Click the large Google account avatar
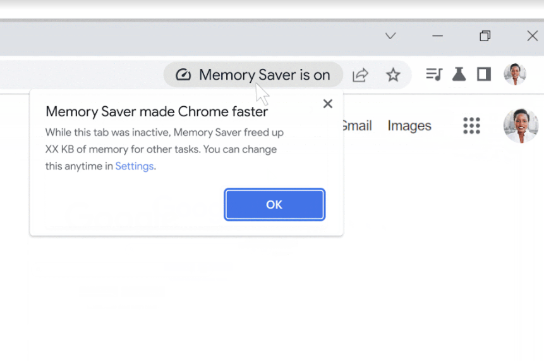Screen dimensions: 544x361 521,126
